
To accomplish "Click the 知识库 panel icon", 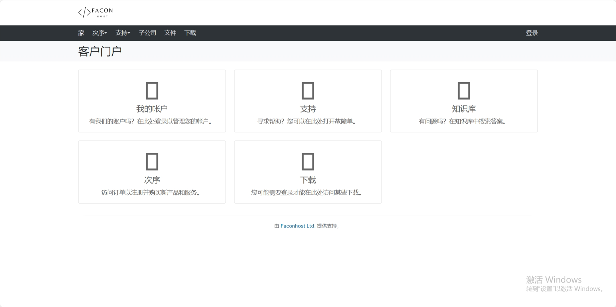I will 464,90.
